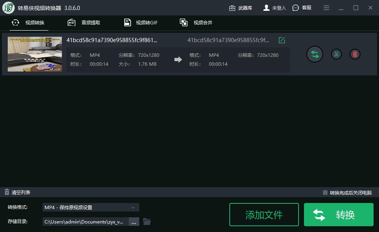Open the rename pencil icon beside output filename
The width and height of the screenshot is (379, 232).
point(282,40)
